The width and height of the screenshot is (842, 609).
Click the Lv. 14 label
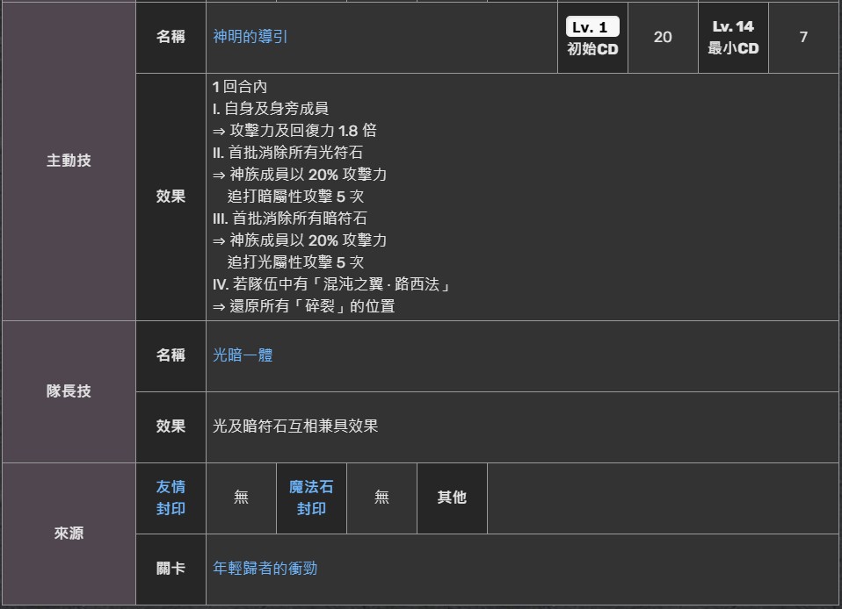pyautogui.click(x=733, y=27)
